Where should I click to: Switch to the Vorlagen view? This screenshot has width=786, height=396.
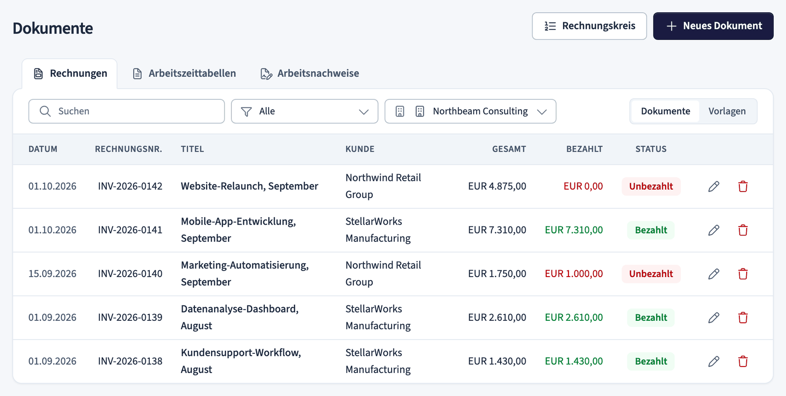point(727,111)
